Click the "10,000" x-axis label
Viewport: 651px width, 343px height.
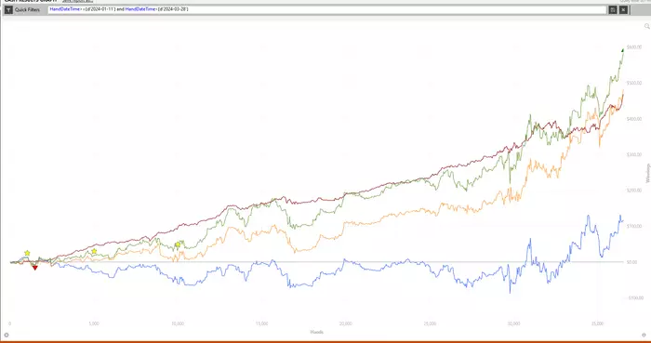point(178,323)
